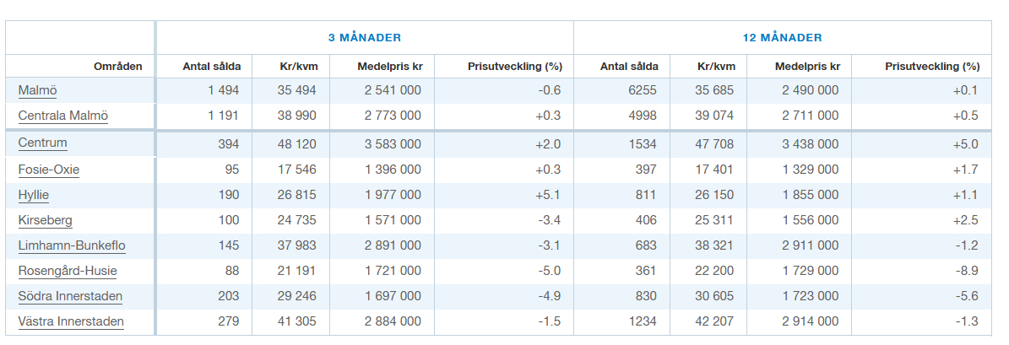1009x345 pixels.
Task: Open the Limhamn-Bunkeflo area link
Action: point(73,246)
